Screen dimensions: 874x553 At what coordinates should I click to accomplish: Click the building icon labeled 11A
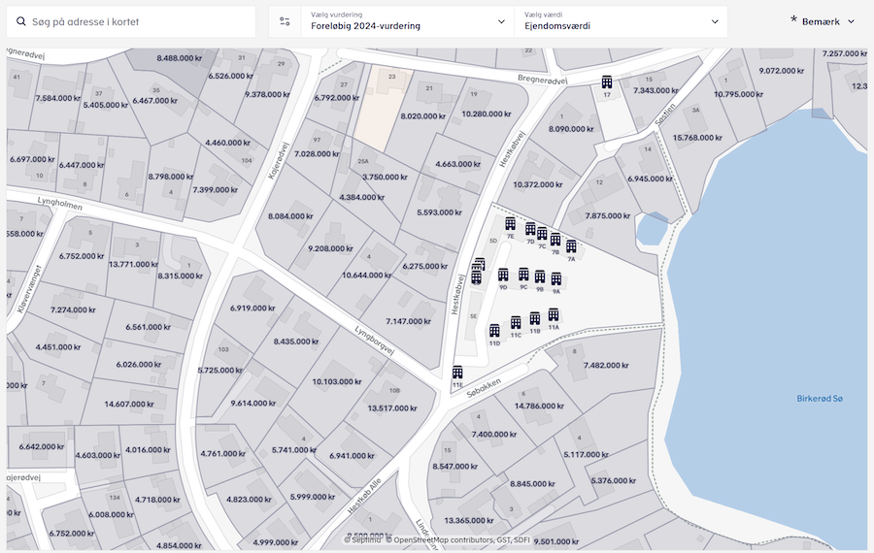554,314
